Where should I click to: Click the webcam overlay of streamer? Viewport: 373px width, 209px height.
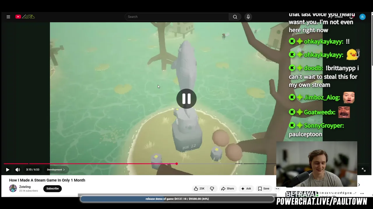pyautogui.click(x=317, y=164)
